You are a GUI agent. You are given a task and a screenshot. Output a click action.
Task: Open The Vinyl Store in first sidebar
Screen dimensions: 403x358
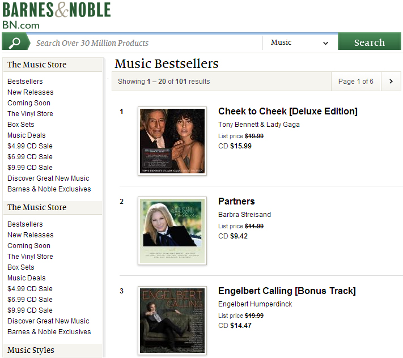click(30, 114)
